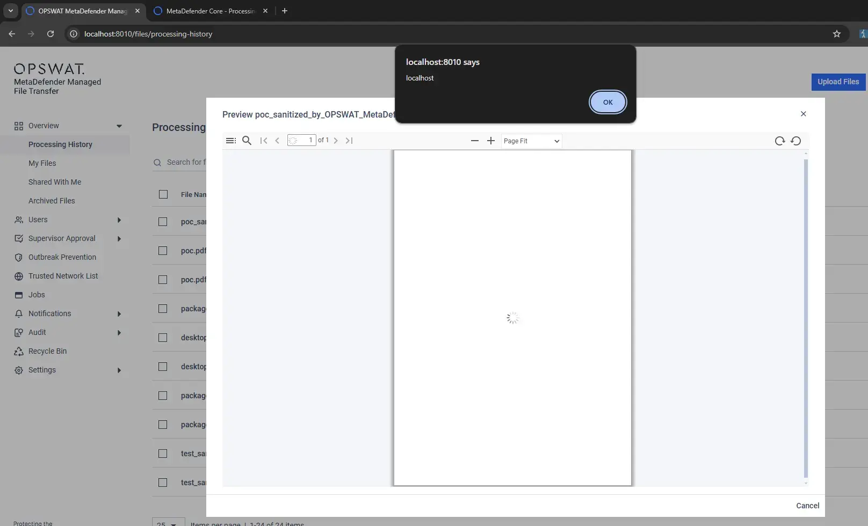Click the Outbreak Prevention shield icon

(x=19, y=257)
